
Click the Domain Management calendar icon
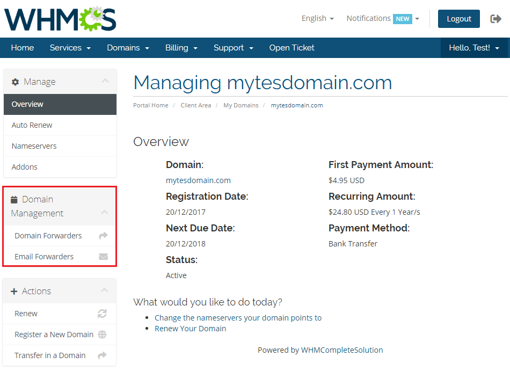coord(14,199)
